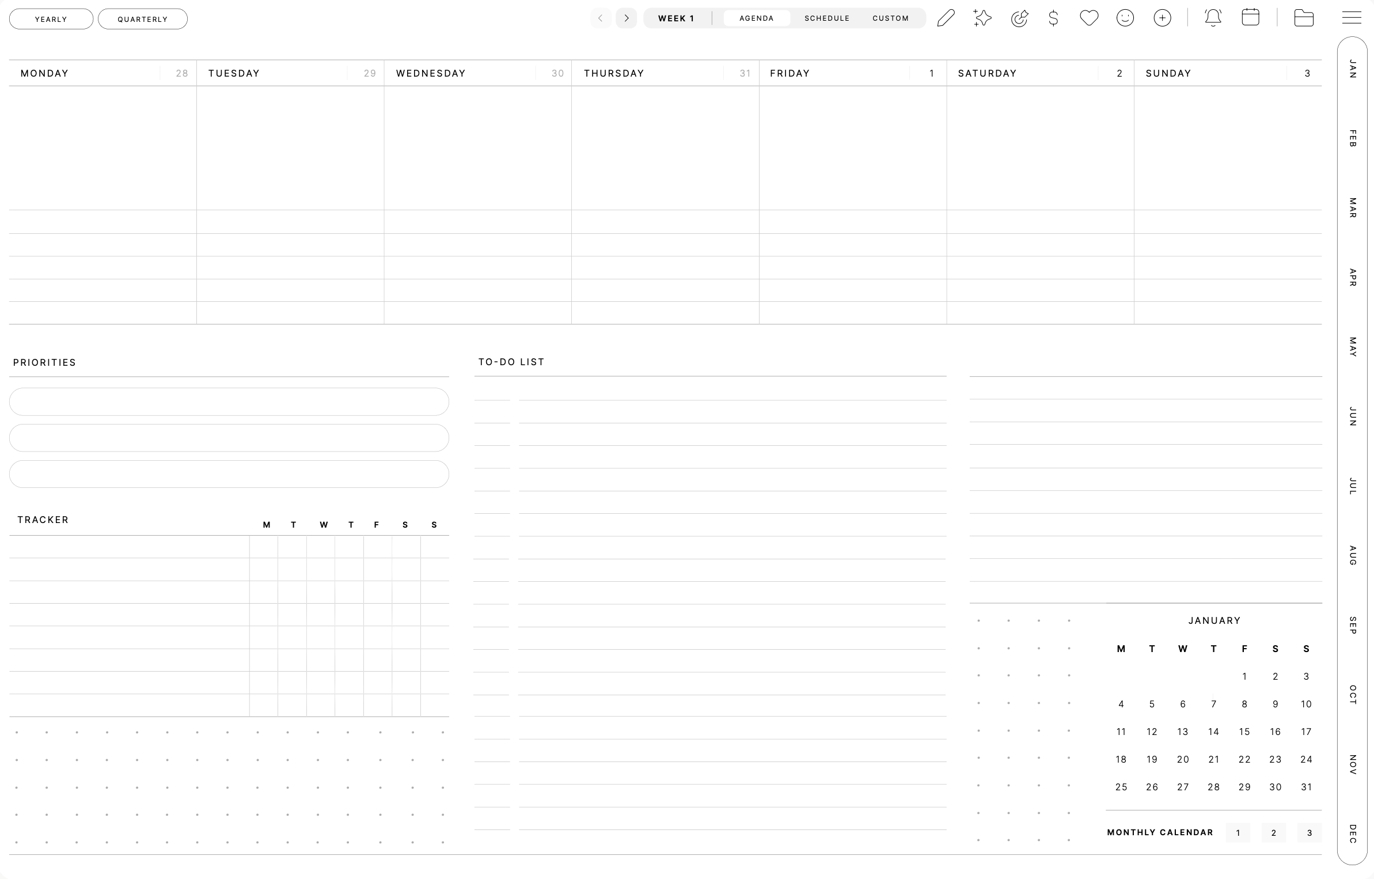Open the Quarterly overview button

click(143, 19)
